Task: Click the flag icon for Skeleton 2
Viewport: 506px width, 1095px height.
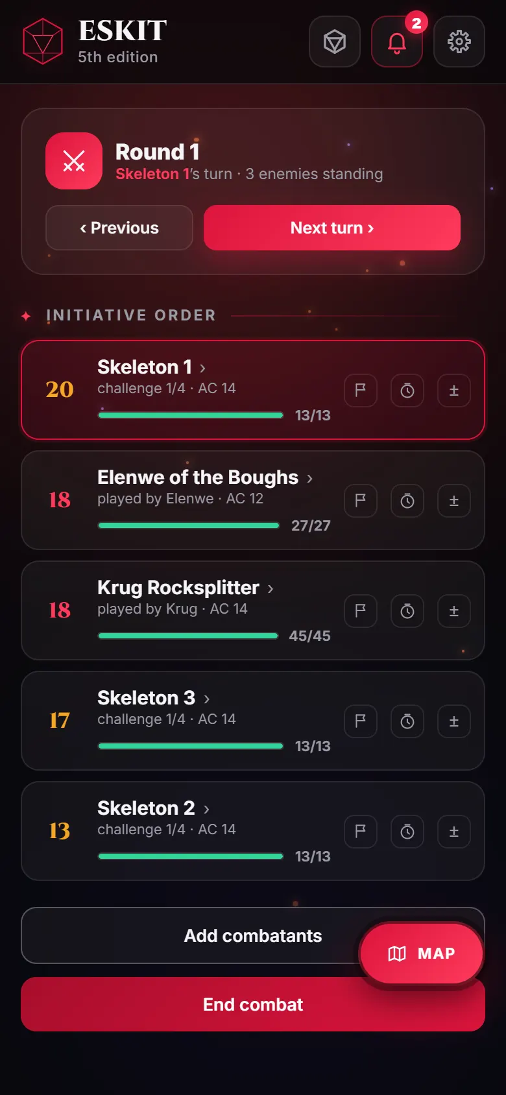Action: coord(361,832)
